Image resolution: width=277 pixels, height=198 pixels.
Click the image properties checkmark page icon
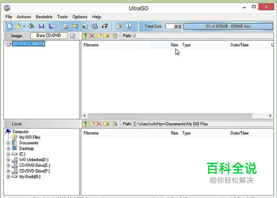[x=72, y=36]
